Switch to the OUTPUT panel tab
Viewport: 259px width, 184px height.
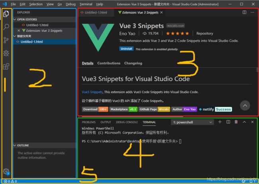106,122
